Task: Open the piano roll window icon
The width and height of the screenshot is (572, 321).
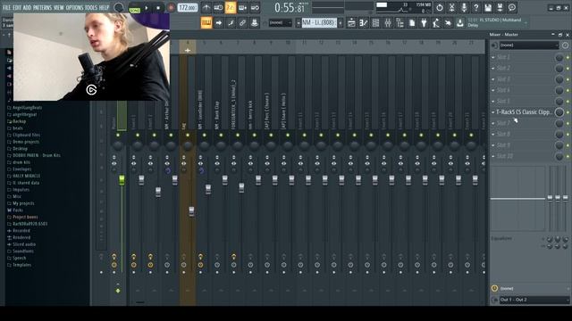Action: (x=364, y=23)
